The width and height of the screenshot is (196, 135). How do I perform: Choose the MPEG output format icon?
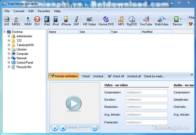pos(16,21)
